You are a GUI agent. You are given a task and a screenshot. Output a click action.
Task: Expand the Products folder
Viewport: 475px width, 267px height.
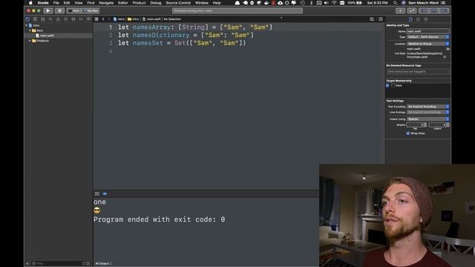[x=30, y=41]
